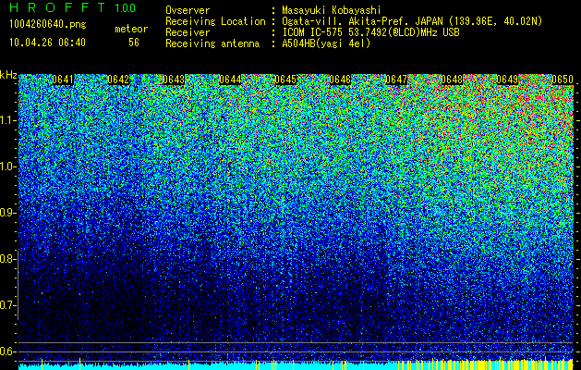Screen dimensions: 581x370
Task: Click the 0.9 frequency axis label
Action: pos(6,213)
